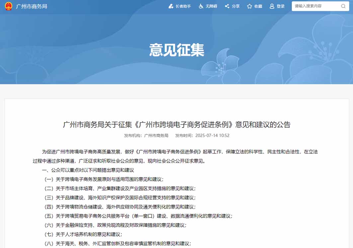Click heading 一、公众可以重点对以下问题提出意见和建议
Image resolution: width=353 pixels, height=248 pixels.
point(88,170)
